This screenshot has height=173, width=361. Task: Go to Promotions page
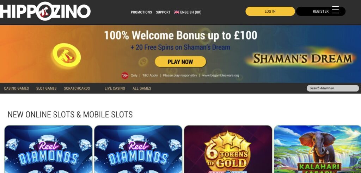pos(141,12)
